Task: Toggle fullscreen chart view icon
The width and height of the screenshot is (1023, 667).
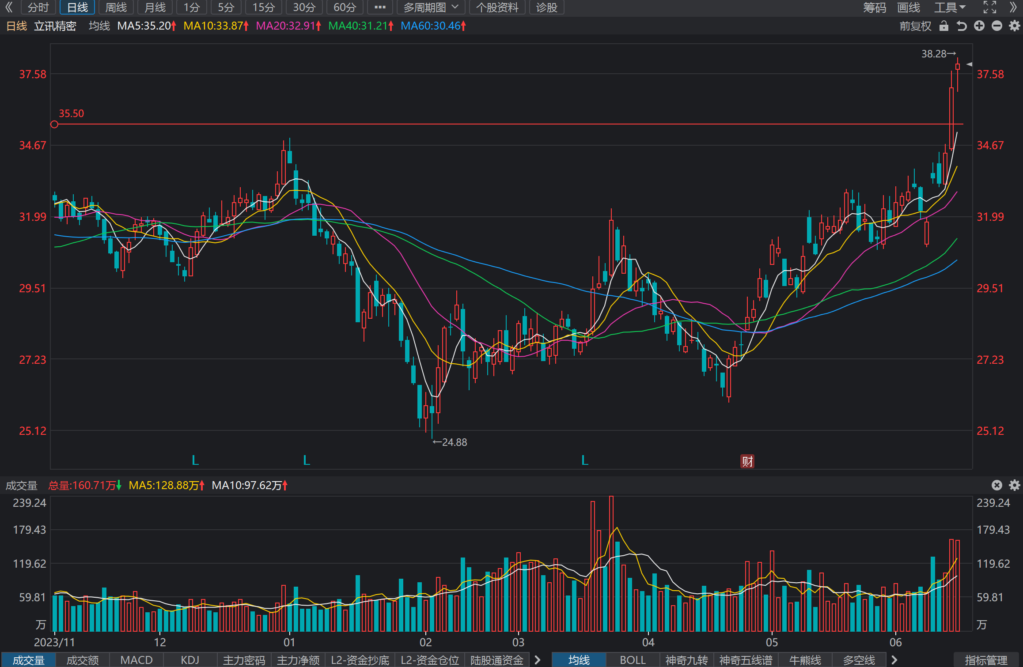Action: (990, 7)
